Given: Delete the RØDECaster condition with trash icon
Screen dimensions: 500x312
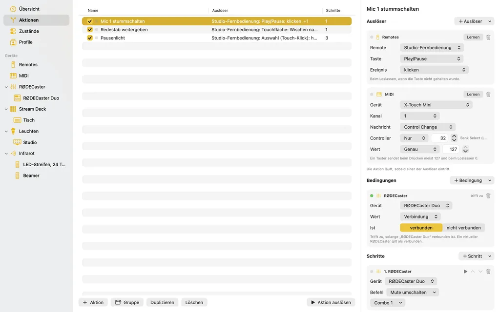Looking at the screenshot, I should tap(488, 196).
